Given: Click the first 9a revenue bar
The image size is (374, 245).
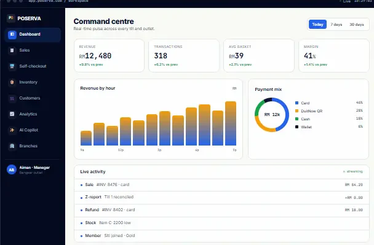Looking at the screenshot, I should (86, 138).
